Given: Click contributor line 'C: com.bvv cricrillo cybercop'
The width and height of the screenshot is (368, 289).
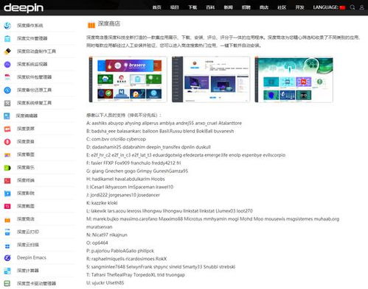Looking at the screenshot, I should [x=116, y=139].
